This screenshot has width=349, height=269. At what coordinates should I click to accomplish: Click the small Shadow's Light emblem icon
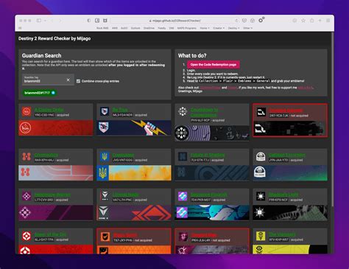point(261,196)
